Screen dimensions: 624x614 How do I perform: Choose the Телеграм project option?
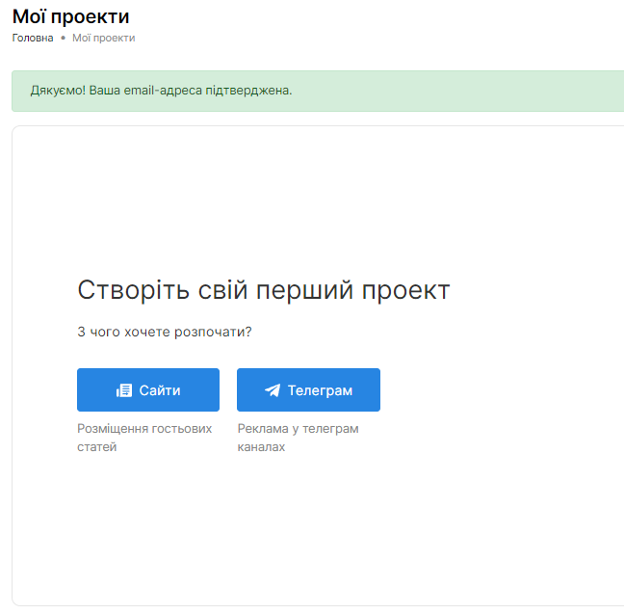click(x=308, y=390)
